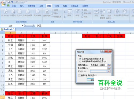This screenshot has height=99, width=134.
Task: Open the connections (连接) list
Action: tap(55, 10)
